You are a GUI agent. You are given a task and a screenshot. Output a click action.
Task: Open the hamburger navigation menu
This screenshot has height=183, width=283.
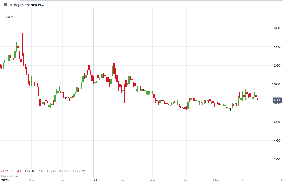point(5,5)
